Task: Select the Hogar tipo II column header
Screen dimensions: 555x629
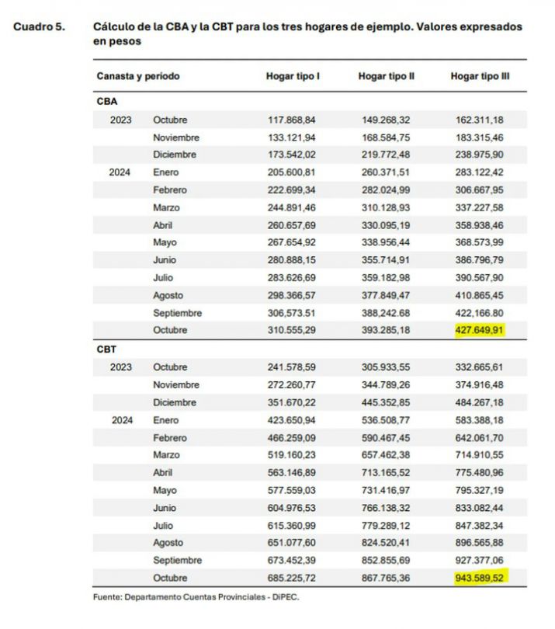Action: [387, 76]
